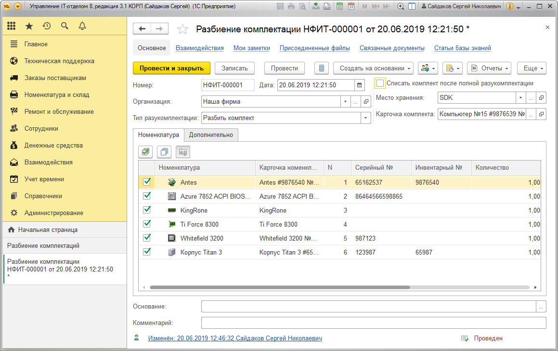This screenshot has height=351, width=558.
Task: Switch to the Дополнительно tab
Action: [x=211, y=135]
